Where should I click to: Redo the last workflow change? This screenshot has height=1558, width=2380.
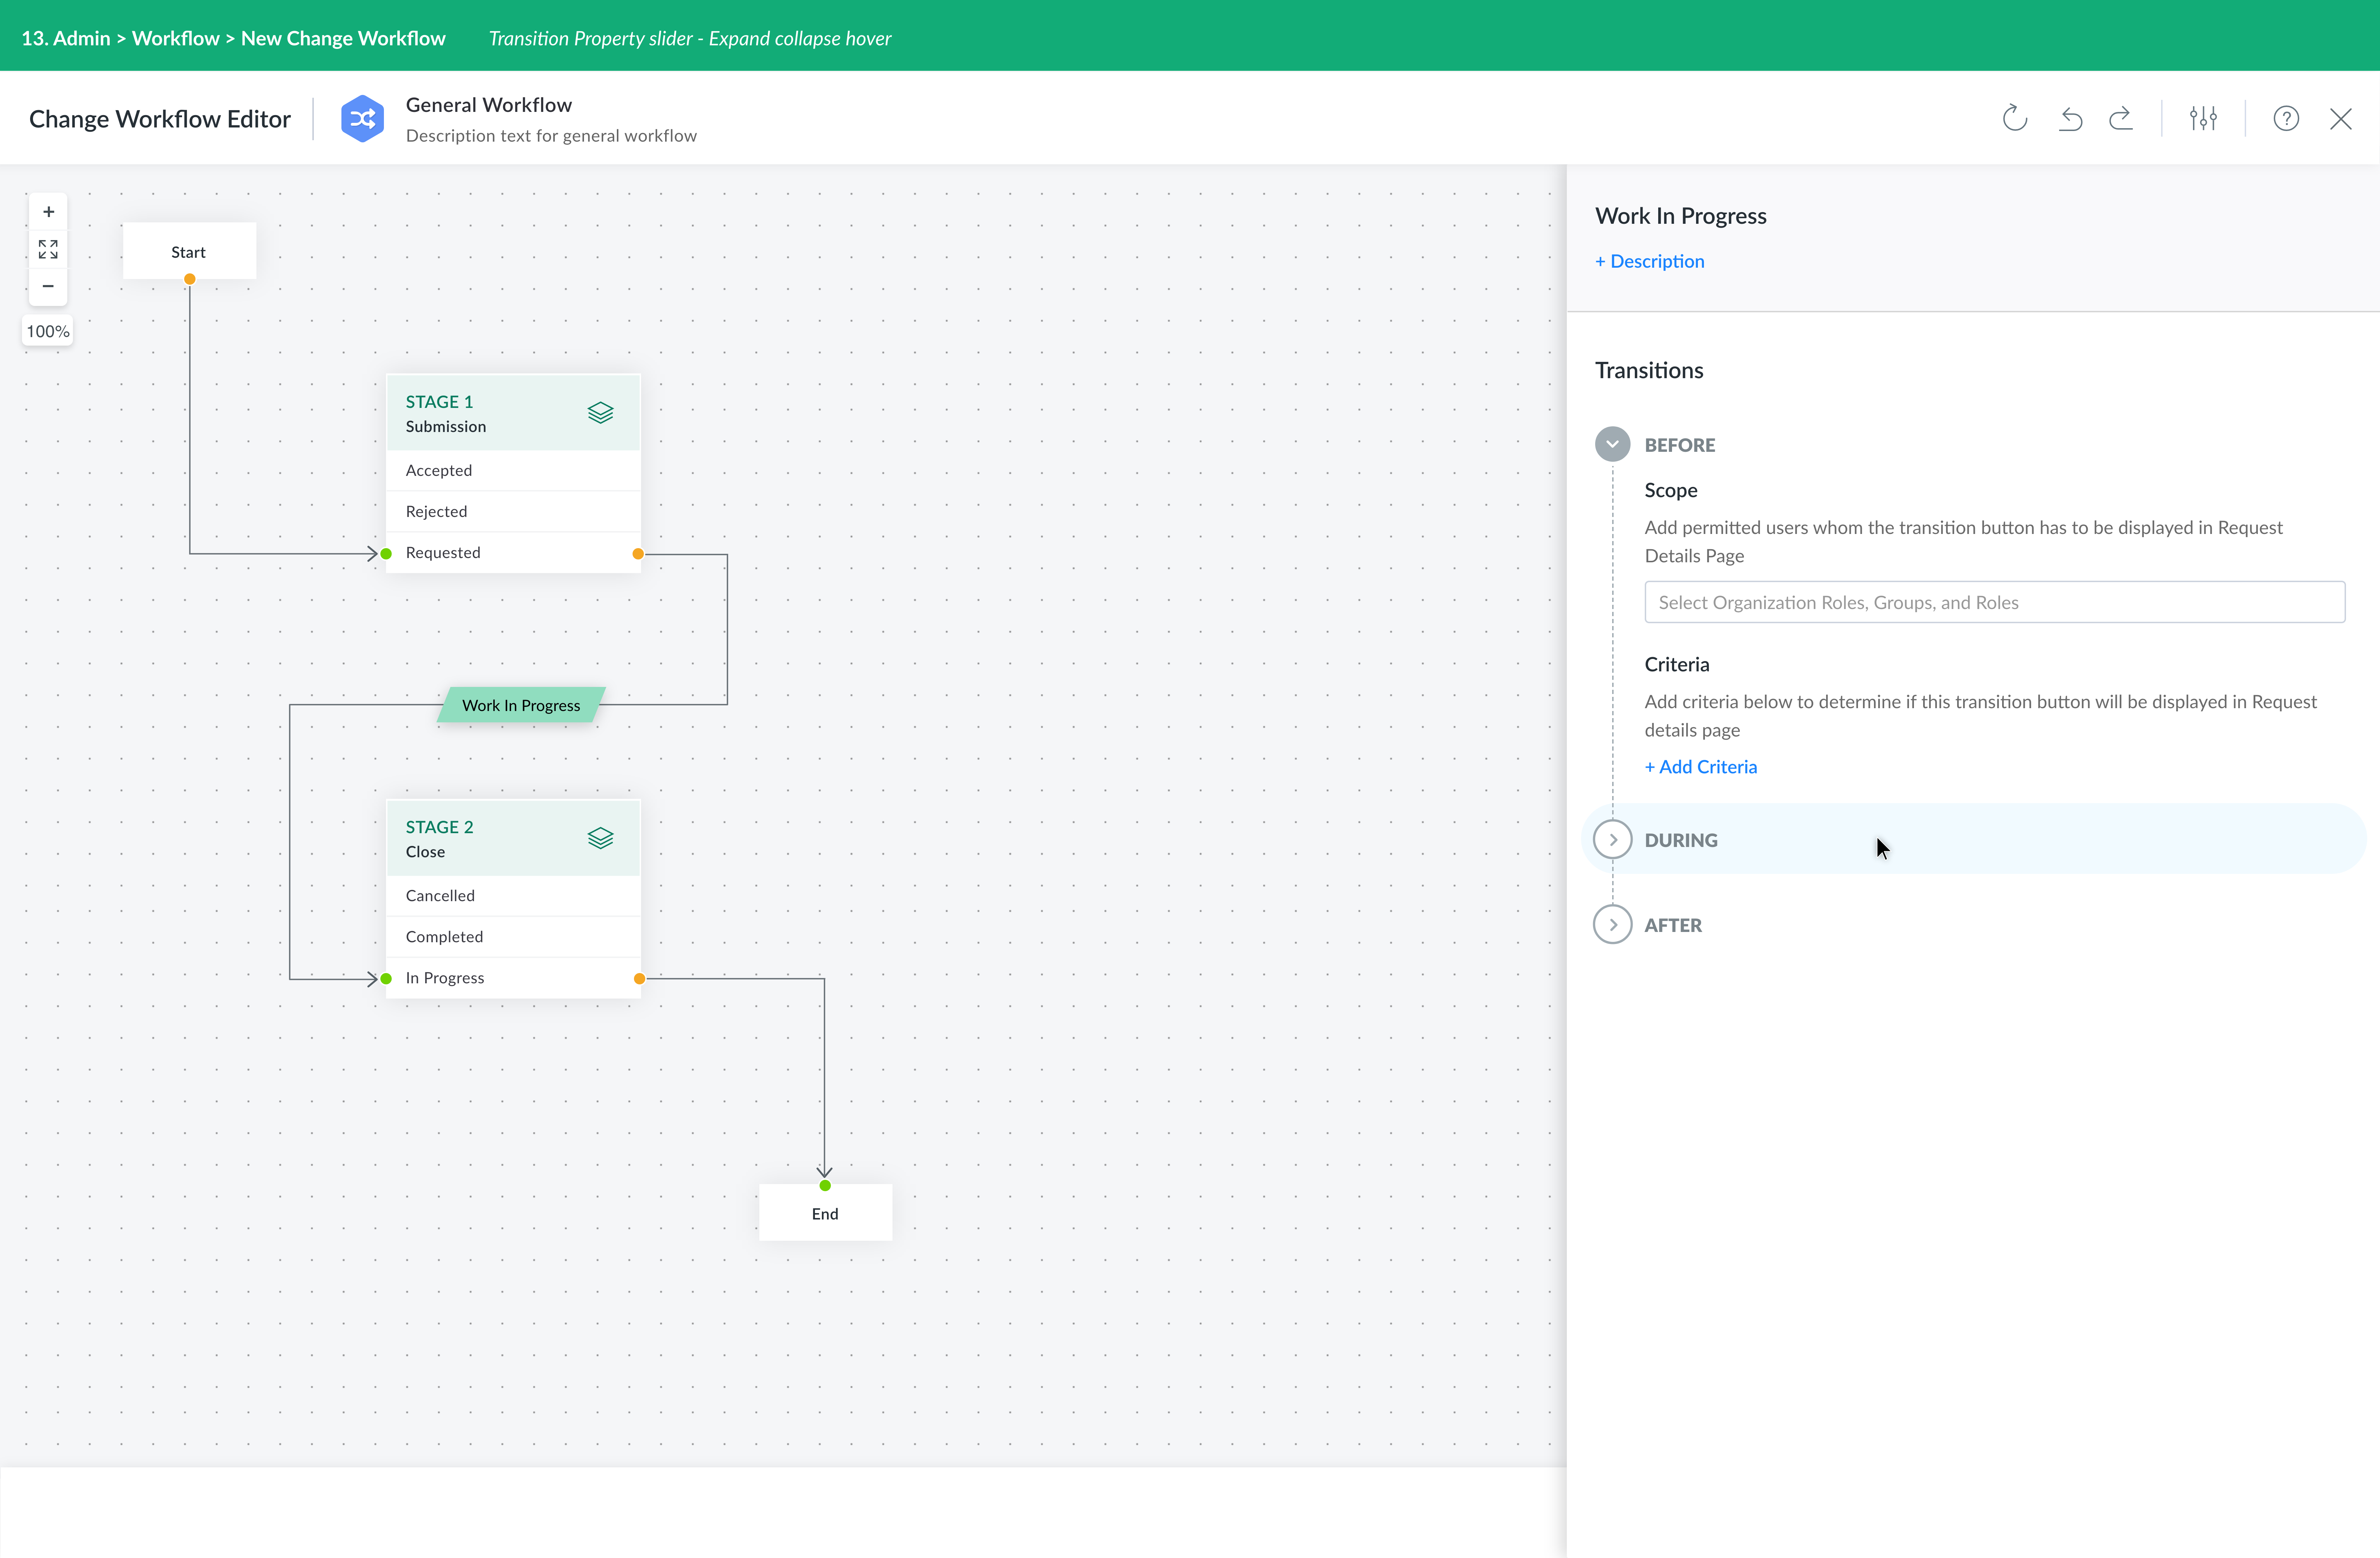pos(2121,119)
